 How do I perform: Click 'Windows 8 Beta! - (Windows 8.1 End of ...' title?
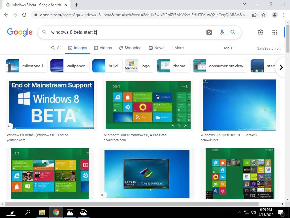(x=39, y=135)
